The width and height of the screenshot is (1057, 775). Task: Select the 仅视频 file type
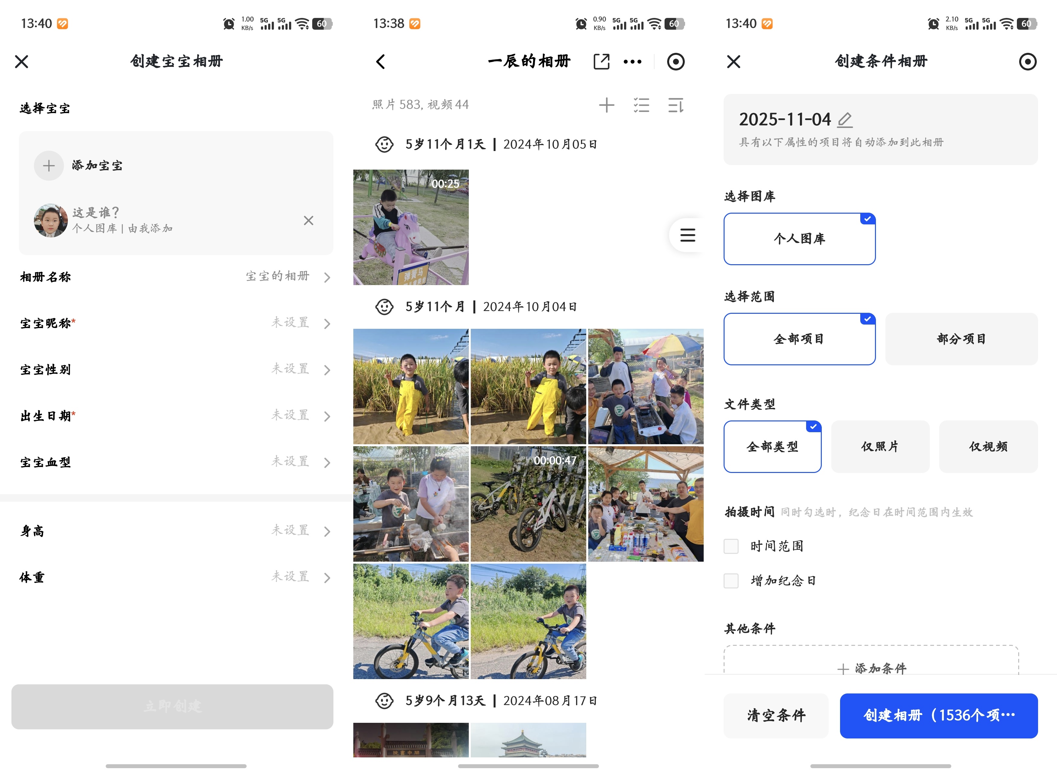(x=988, y=447)
